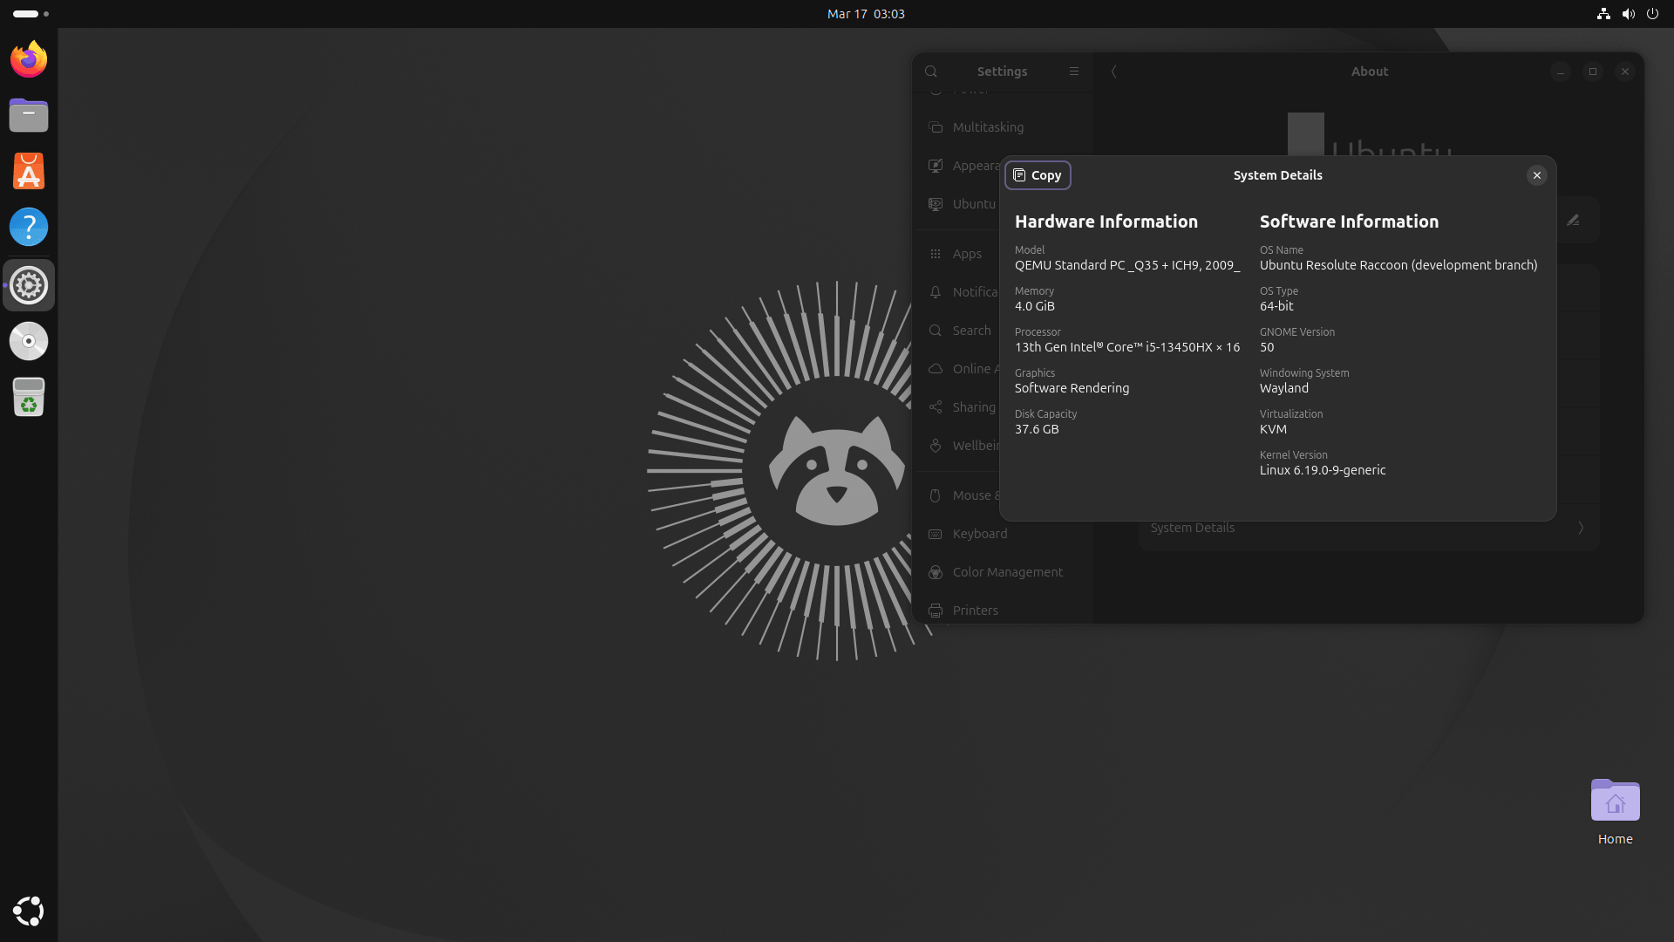Close the System Details dialog
Image resolution: width=1674 pixels, height=942 pixels.
pos(1536,174)
